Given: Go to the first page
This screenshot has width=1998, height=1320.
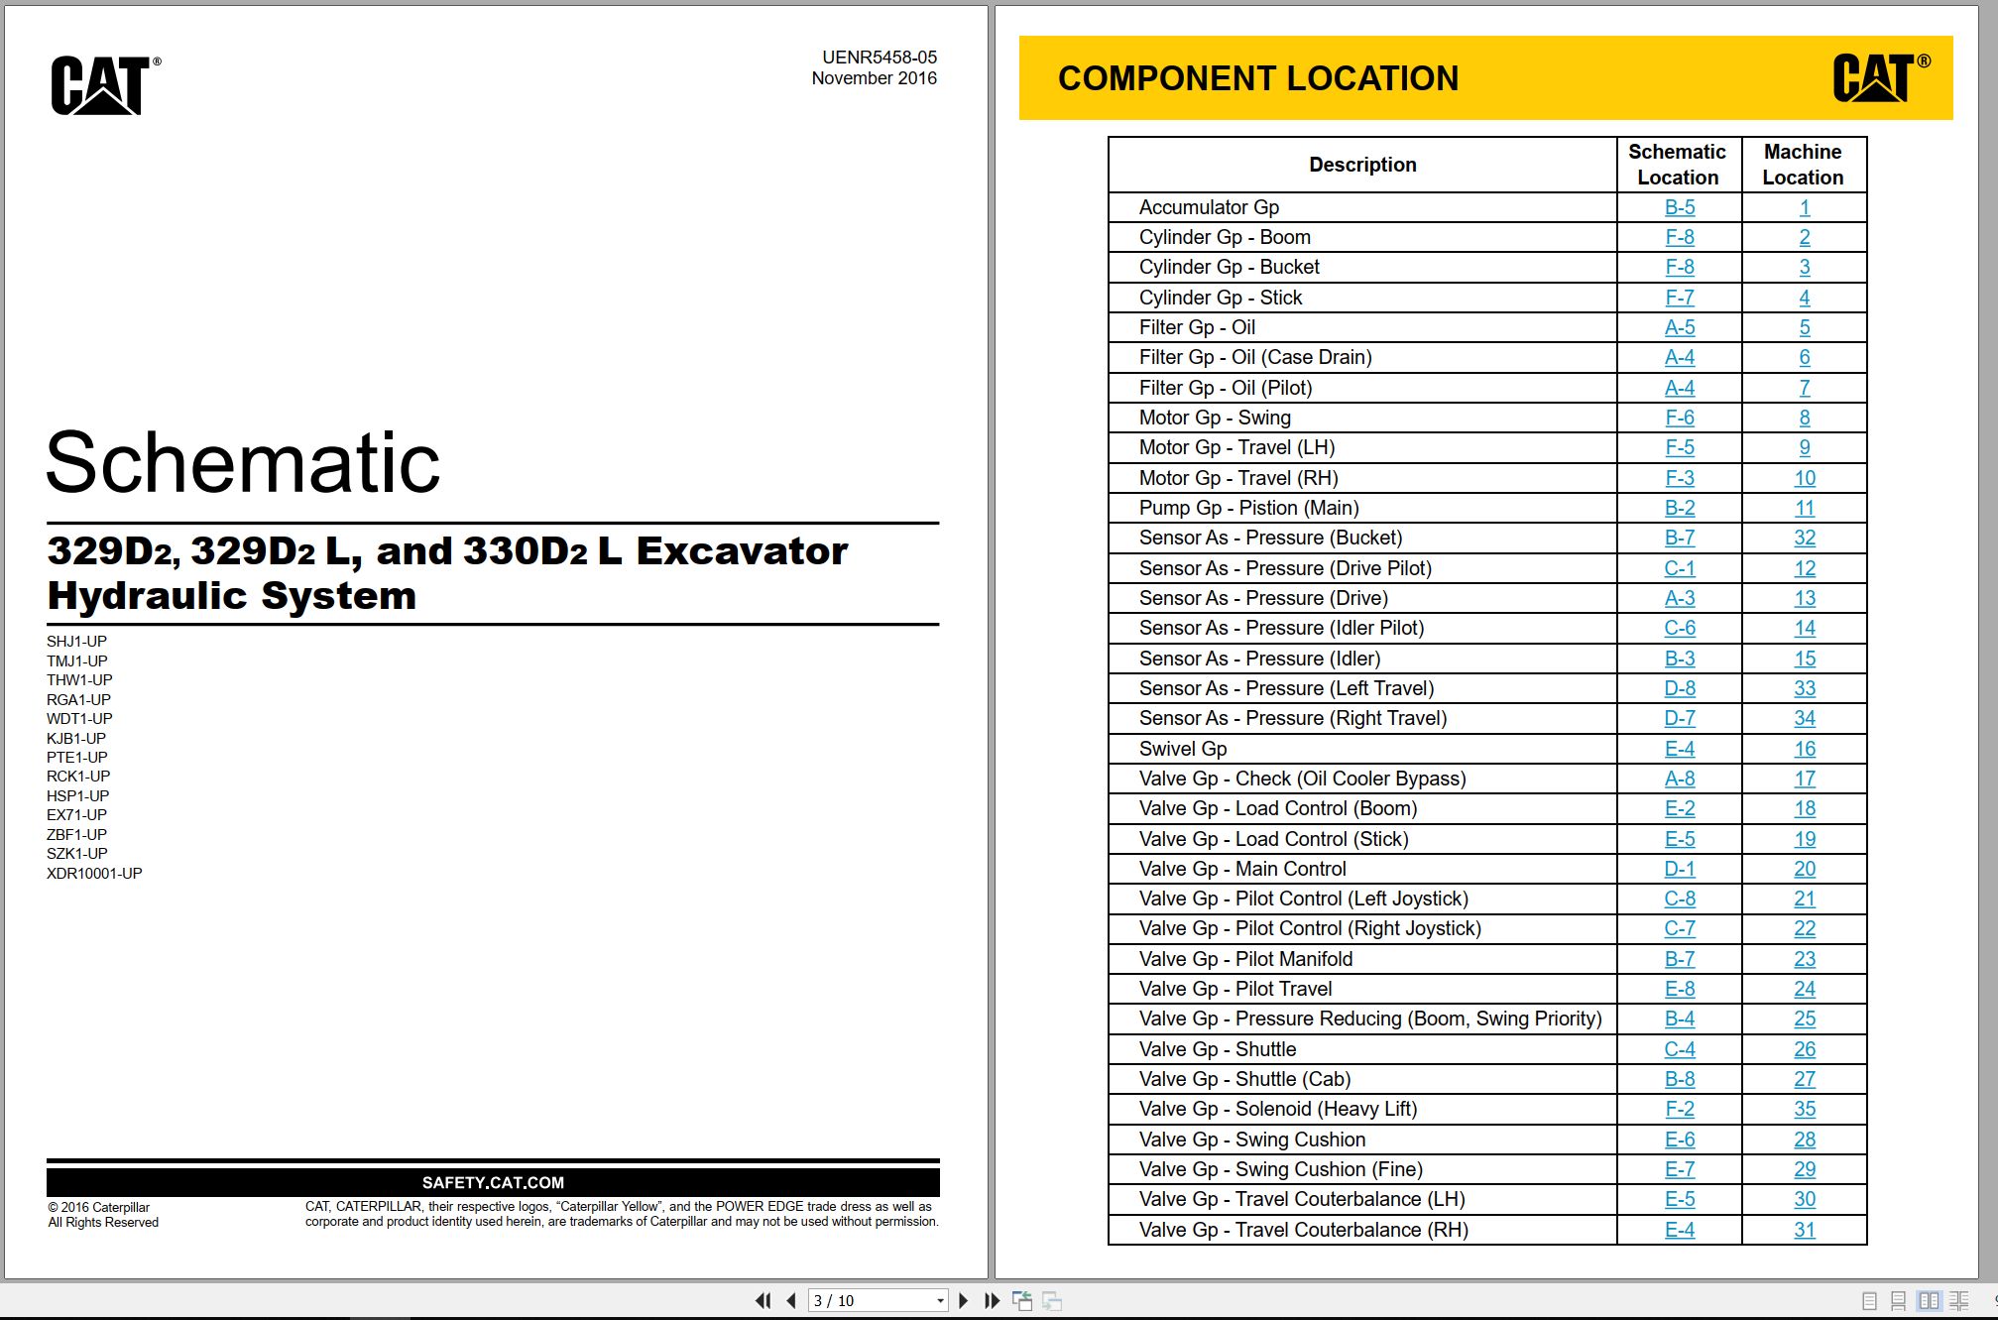Looking at the screenshot, I should 763,1300.
